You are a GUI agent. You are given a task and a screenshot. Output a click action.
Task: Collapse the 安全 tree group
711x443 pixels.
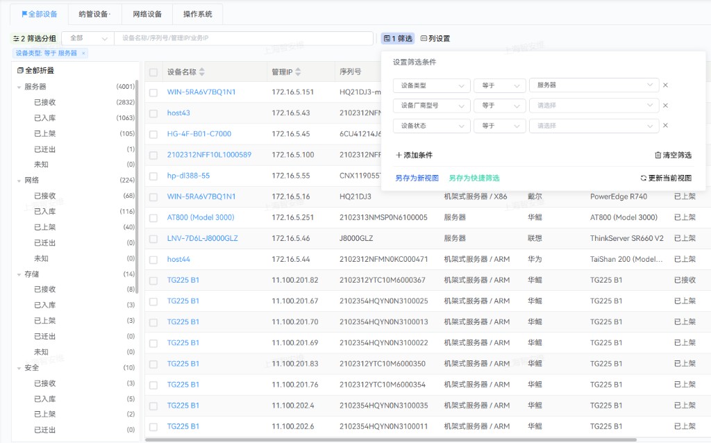click(x=19, y=368)
